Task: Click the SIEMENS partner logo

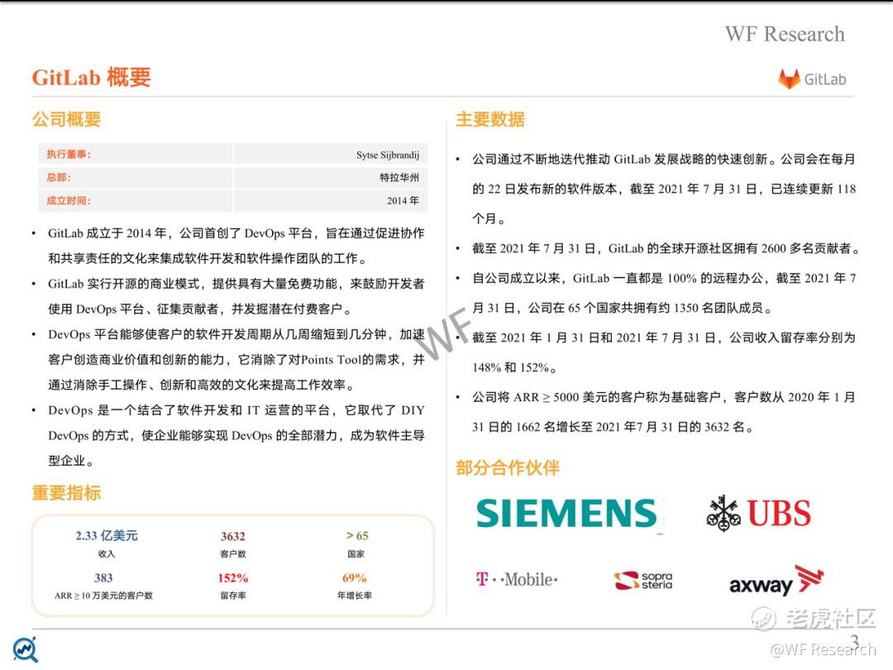Action: [566, 514]
